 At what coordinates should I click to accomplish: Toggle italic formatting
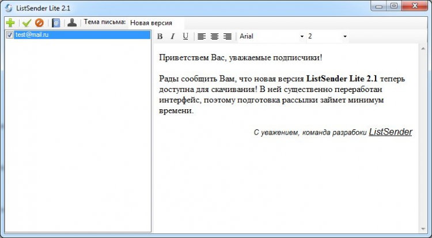[x=173, y=36]
